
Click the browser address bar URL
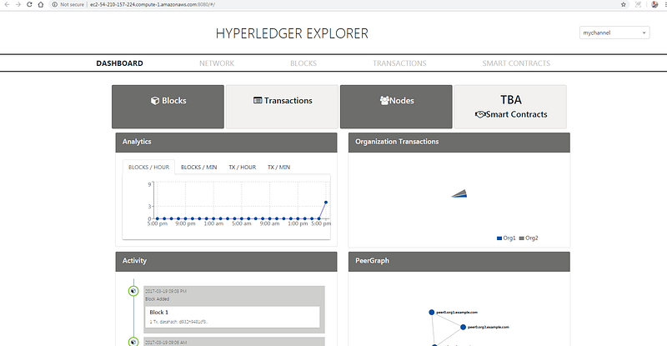(x=153, y=4)
